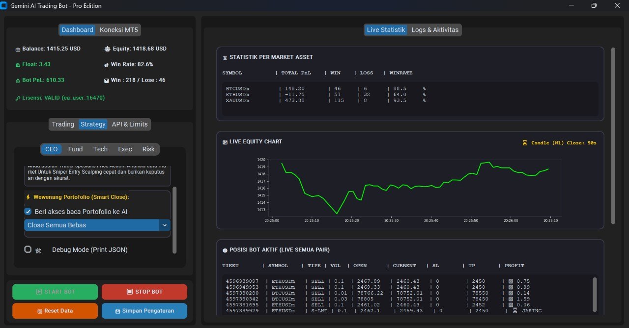Click the Balance briefcase icon
The image size is (629, 328).
pos(18,49)
